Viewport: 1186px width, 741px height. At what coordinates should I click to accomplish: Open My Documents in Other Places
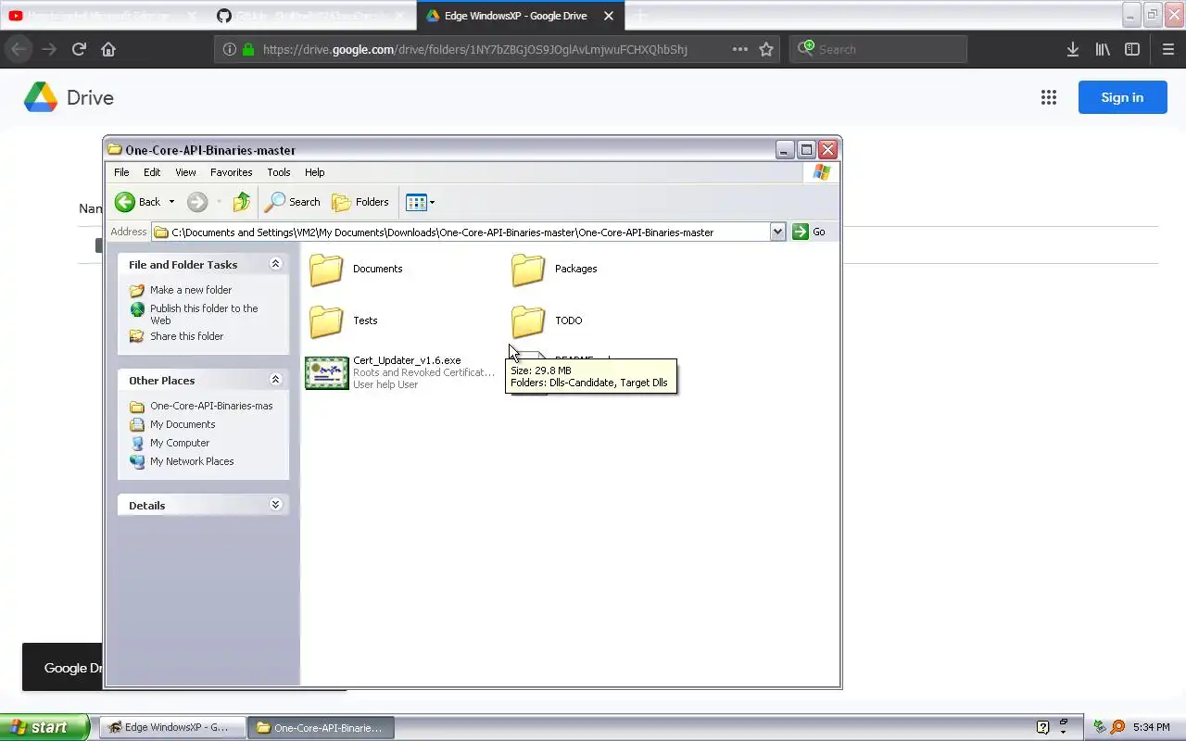(x=183, y=424)
